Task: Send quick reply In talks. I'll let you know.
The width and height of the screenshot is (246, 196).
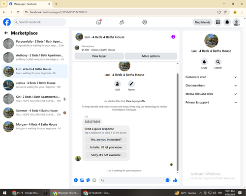Action: (106, 147)
